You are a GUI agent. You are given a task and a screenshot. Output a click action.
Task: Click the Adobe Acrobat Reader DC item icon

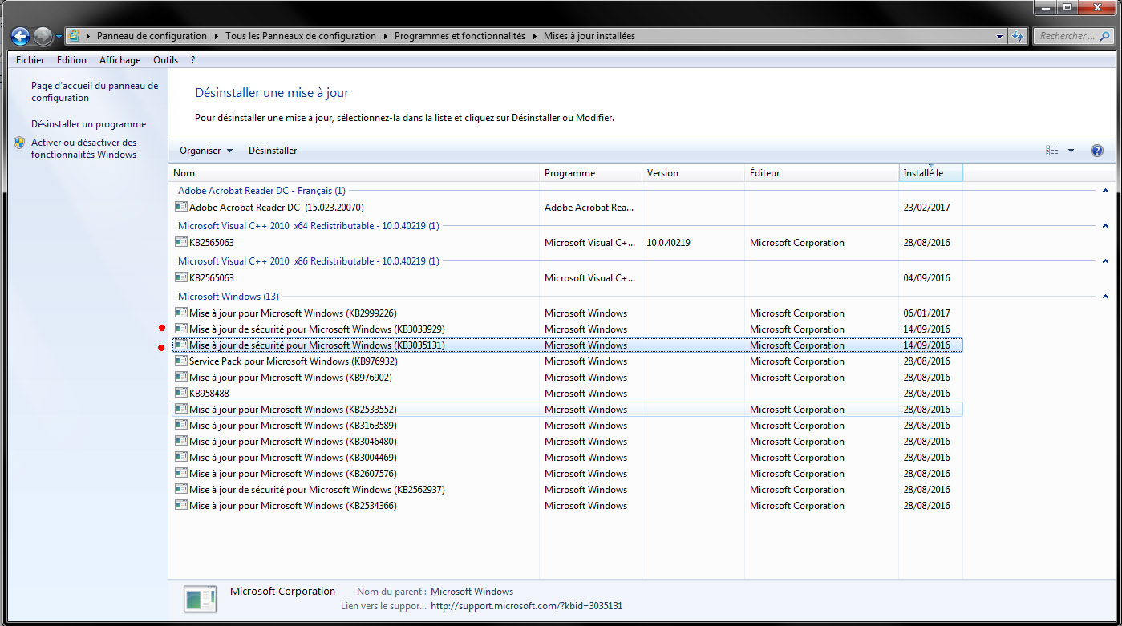coord(181,208)
